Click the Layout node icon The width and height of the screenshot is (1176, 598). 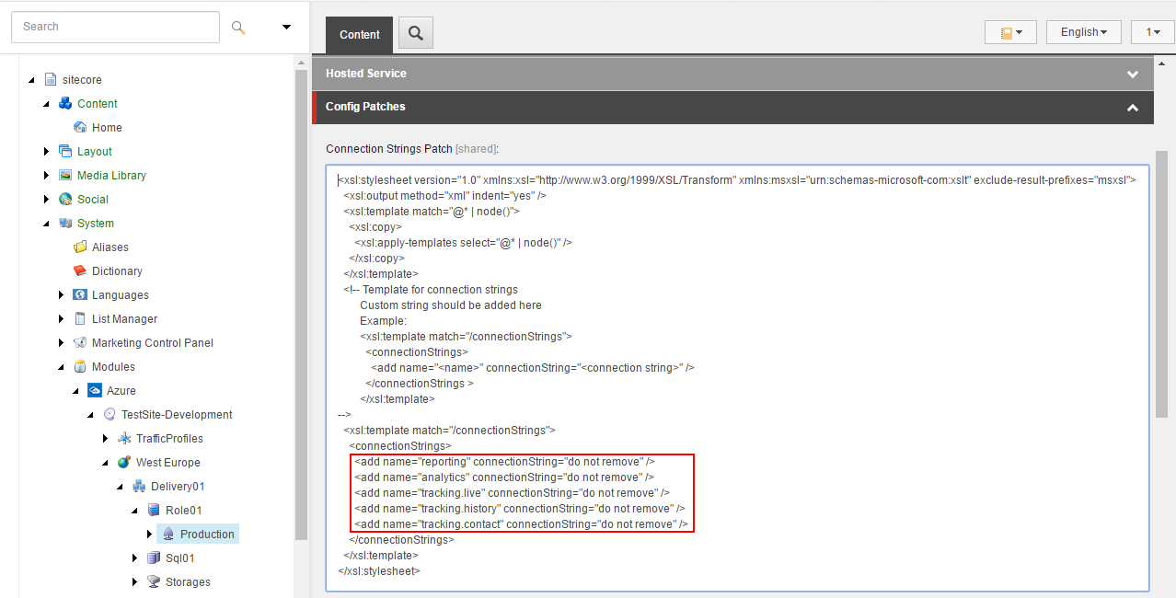(65, 151)
